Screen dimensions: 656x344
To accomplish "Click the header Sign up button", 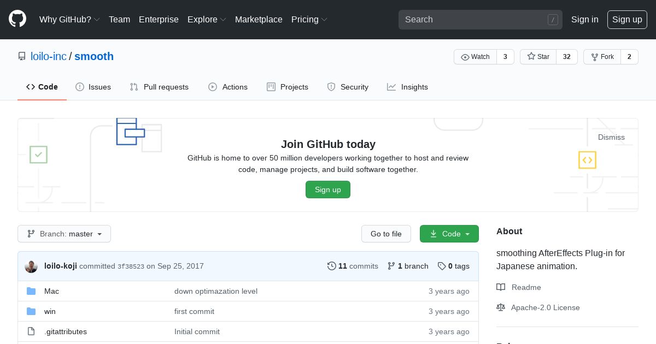I will click(x=627, y=19).
